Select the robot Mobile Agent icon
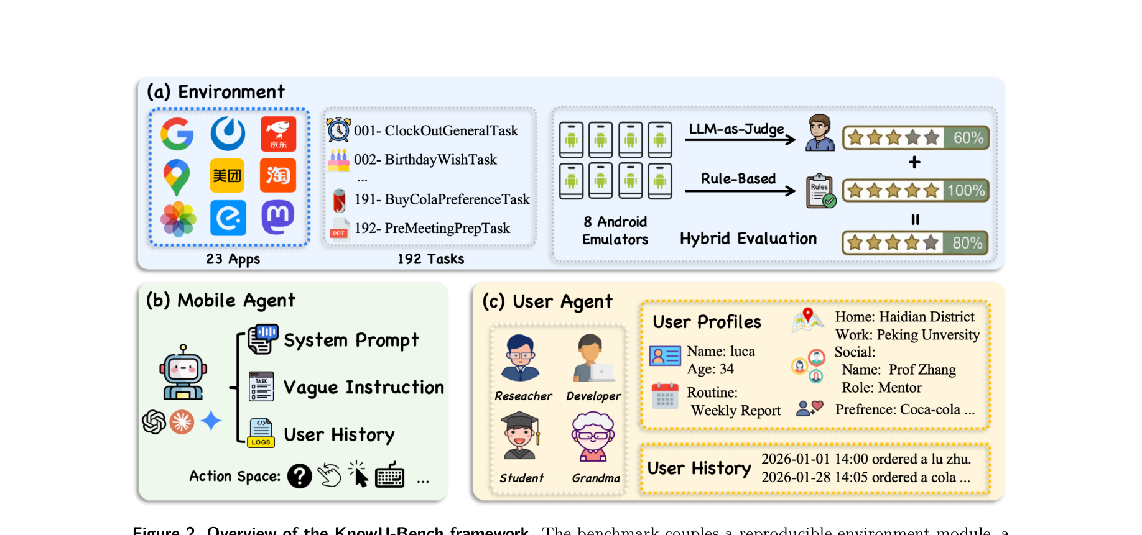 pos(183,373)
